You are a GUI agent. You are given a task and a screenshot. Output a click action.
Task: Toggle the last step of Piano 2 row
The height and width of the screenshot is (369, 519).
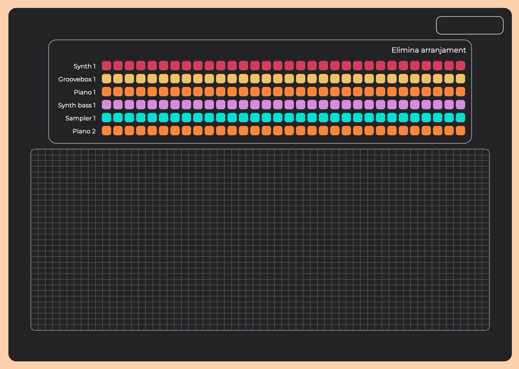pyautogui.click(x=460, y=131)
